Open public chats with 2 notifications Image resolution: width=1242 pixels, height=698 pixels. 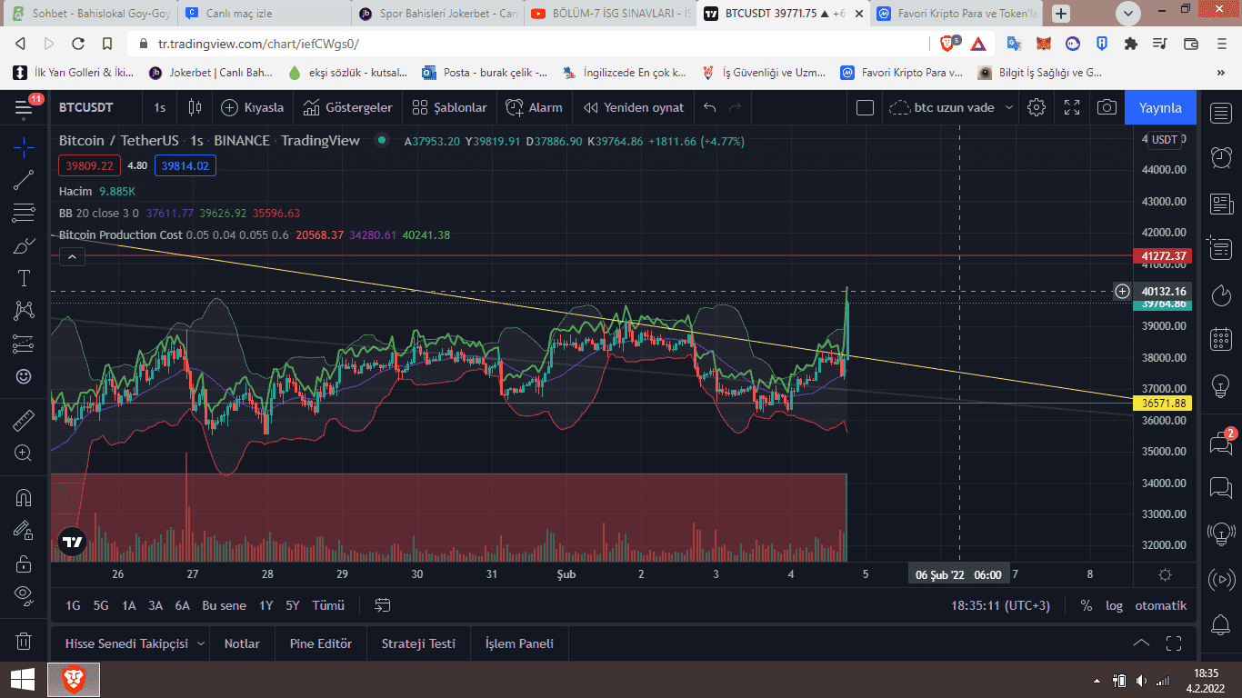coord(1220,442)
